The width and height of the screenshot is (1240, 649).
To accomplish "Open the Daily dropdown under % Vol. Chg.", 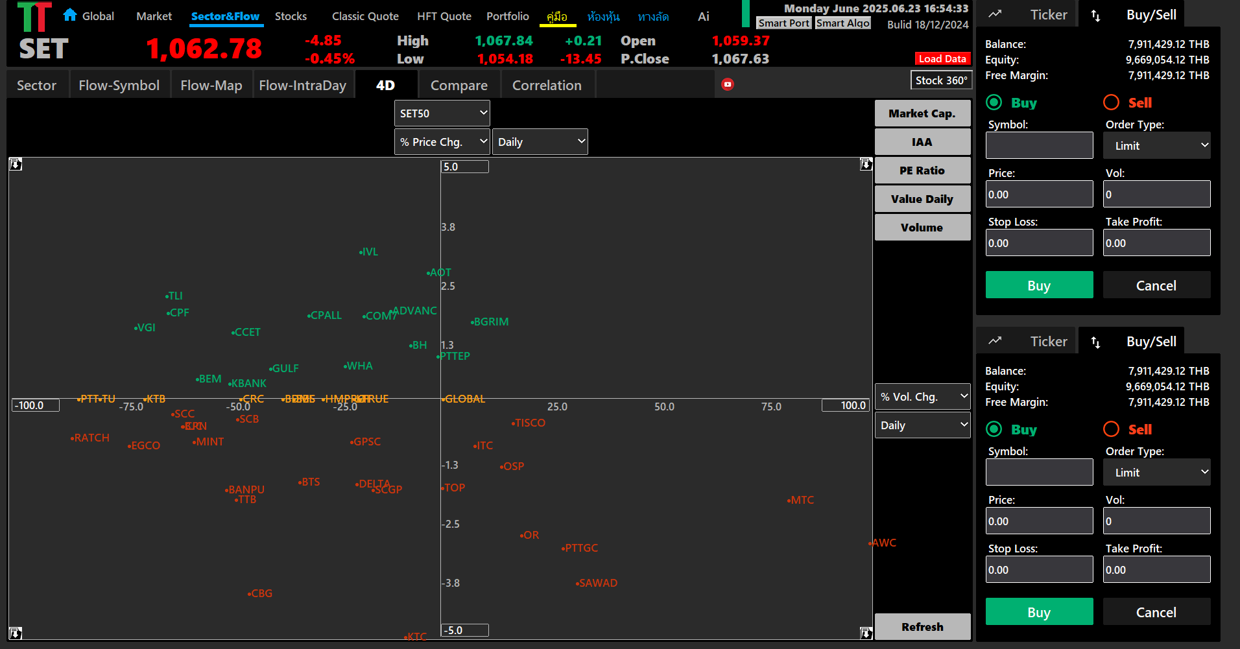I will 923,425.
